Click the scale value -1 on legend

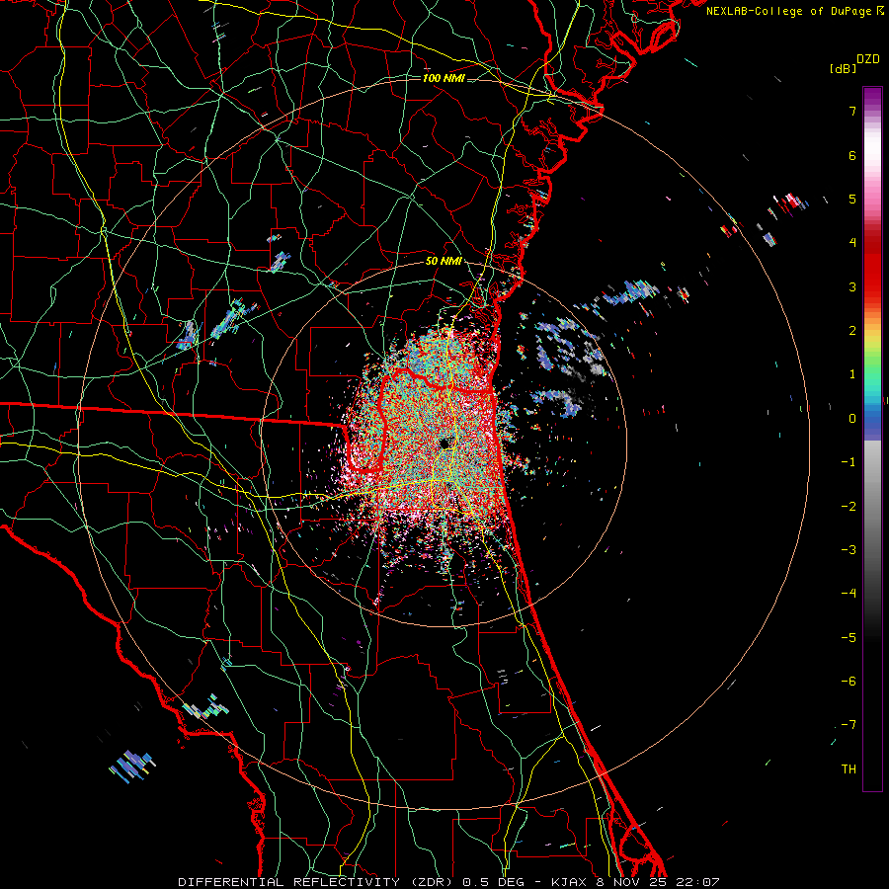(849, 462)
